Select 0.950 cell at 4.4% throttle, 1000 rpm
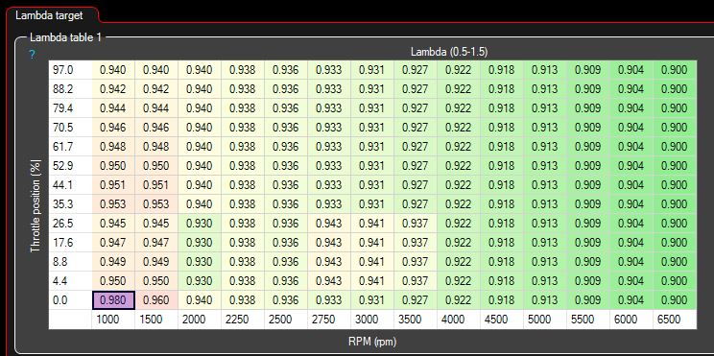The width and height of the screenshot is (714, 356). pyautogui.click(x=113, y=281)
